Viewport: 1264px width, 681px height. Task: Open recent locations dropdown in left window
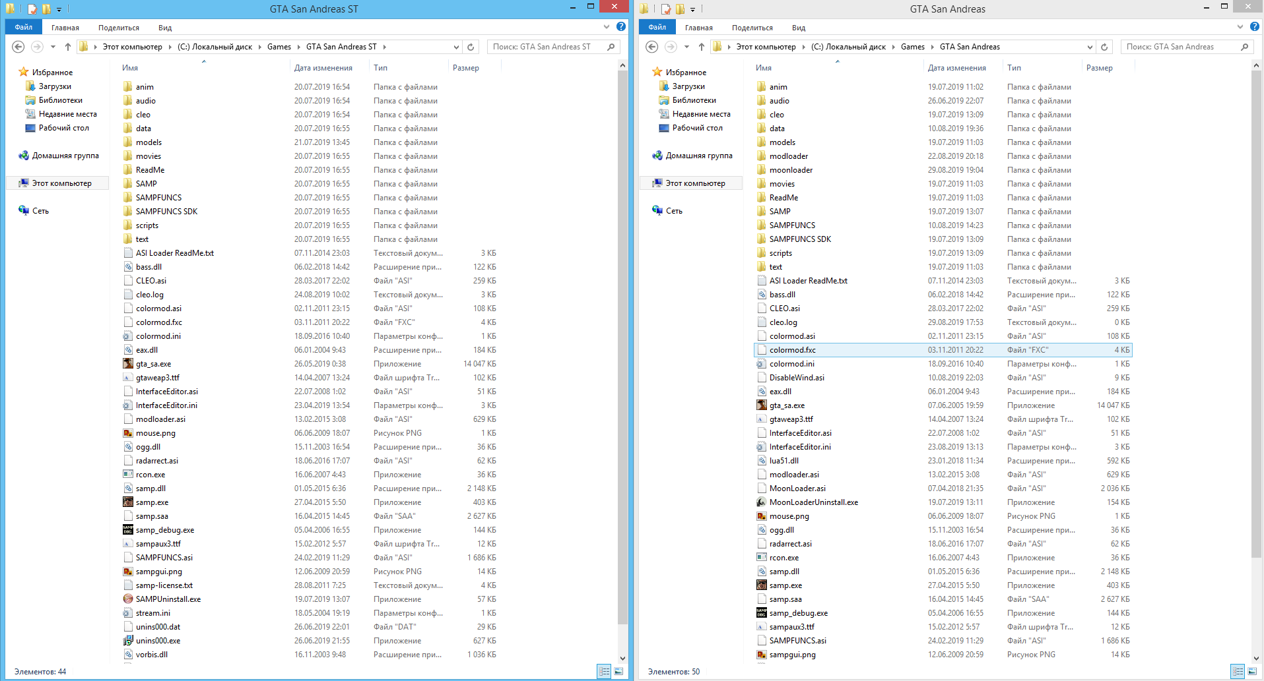53,47
